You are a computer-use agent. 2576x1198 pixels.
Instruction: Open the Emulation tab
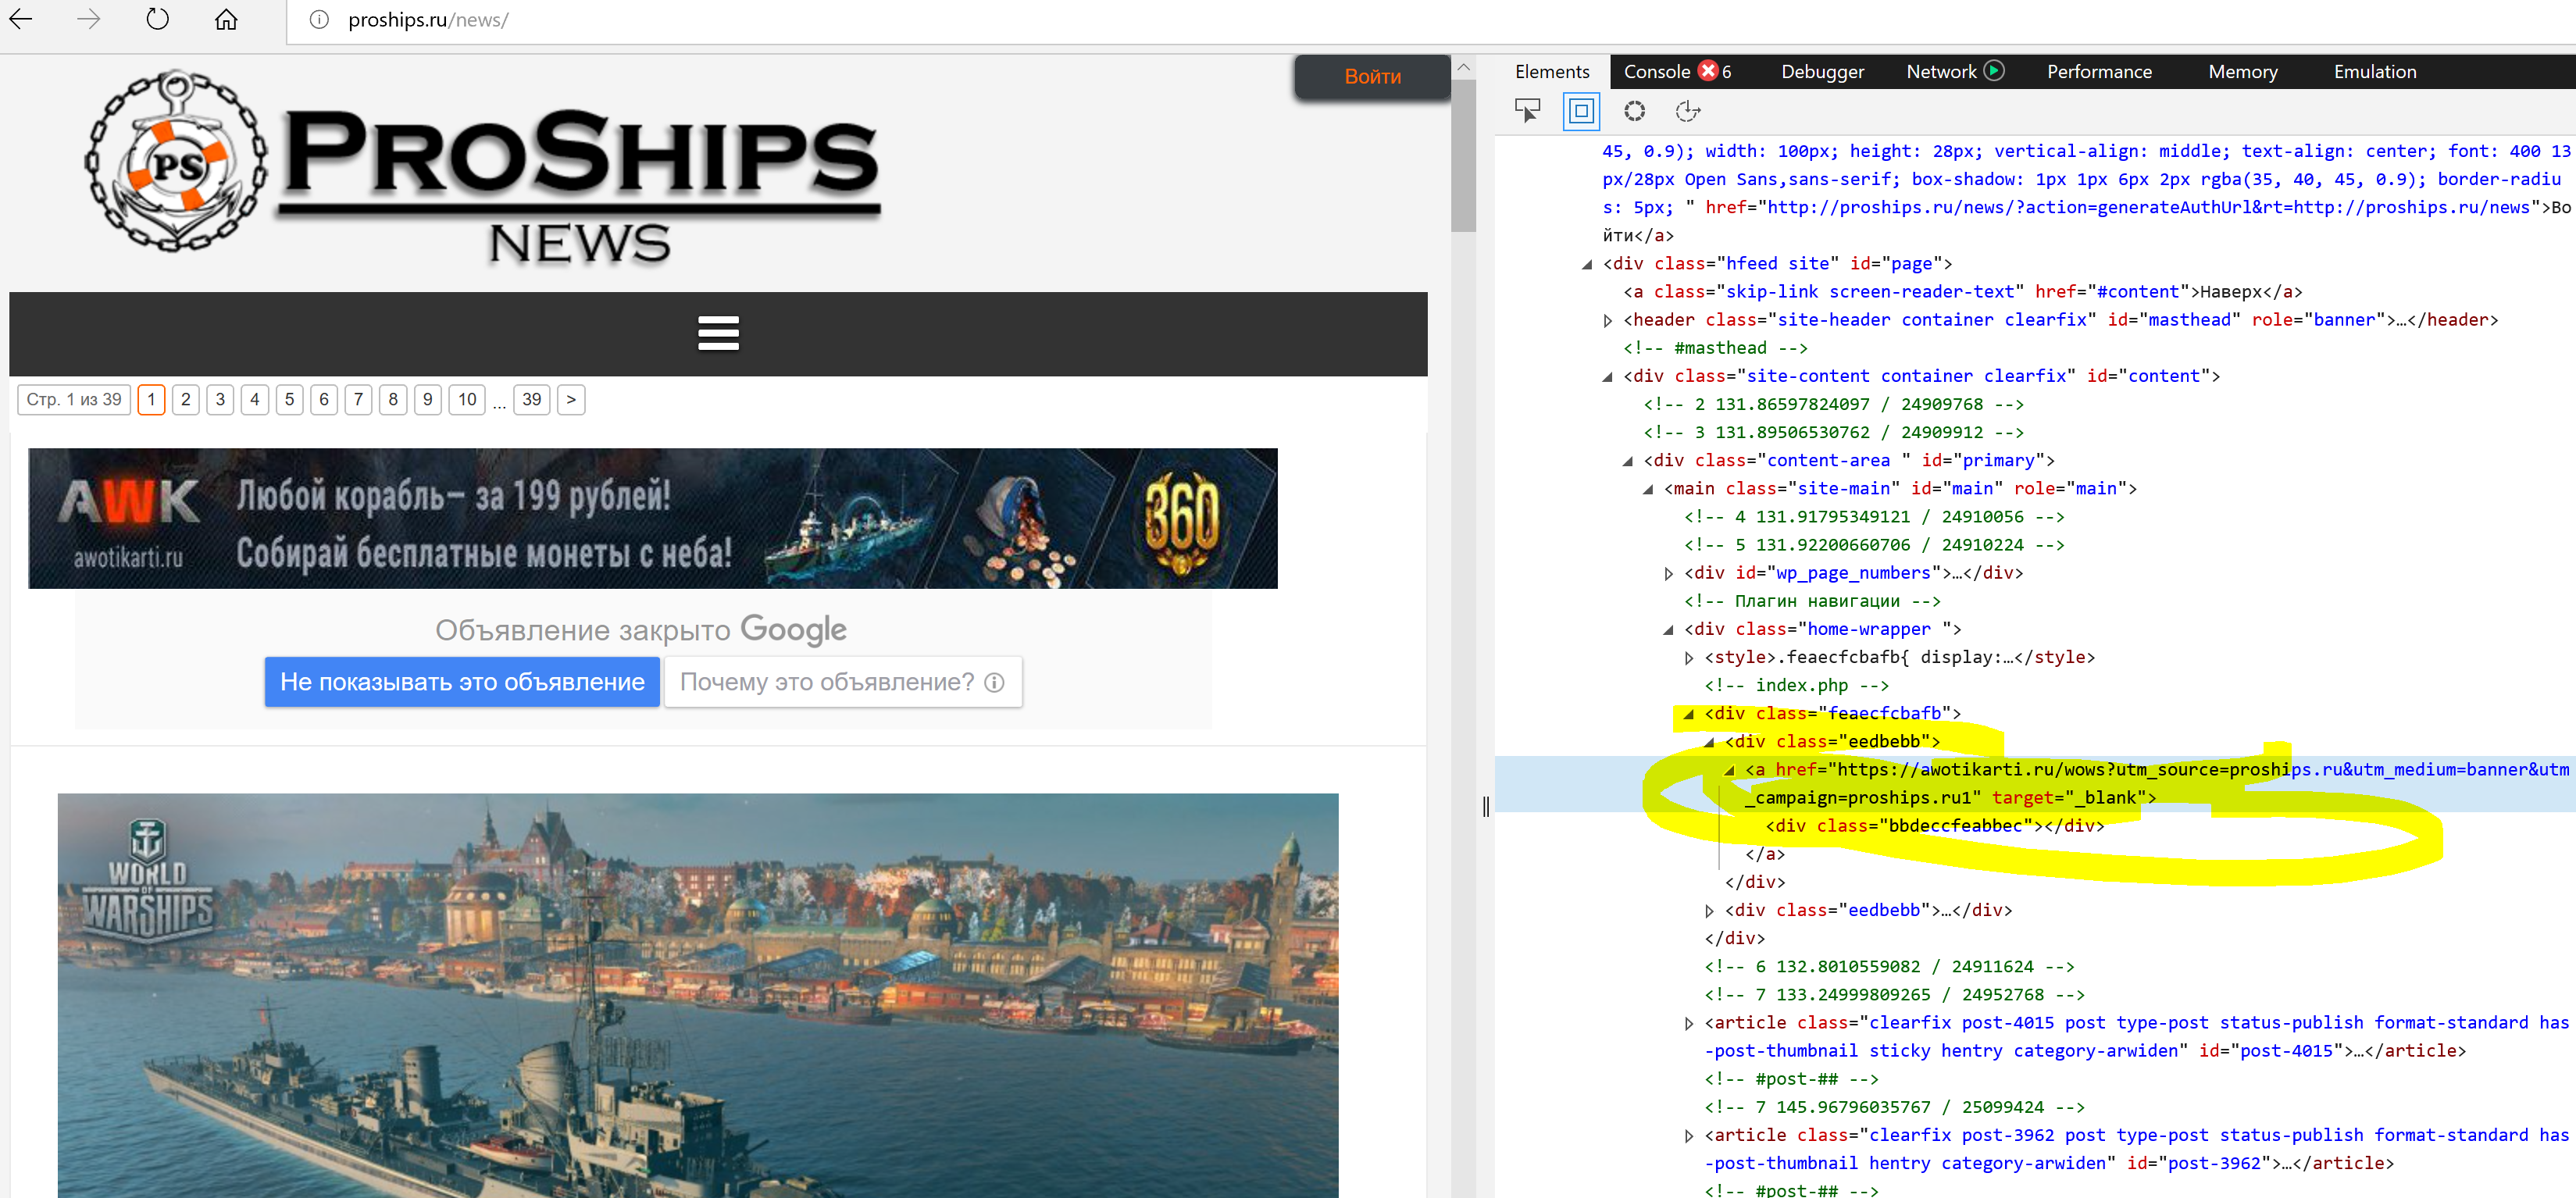click(2375, 71)
